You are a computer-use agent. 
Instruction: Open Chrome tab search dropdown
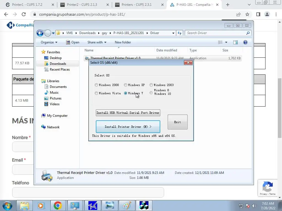249,5
